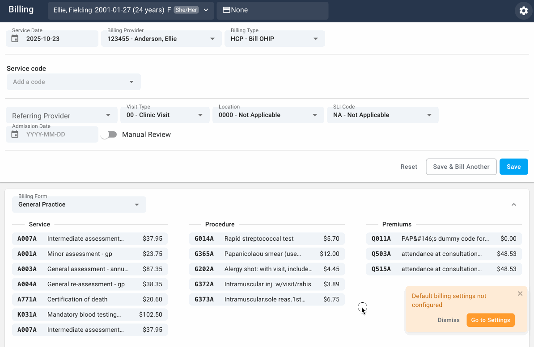Go to Settings from the notification
Screen dimensions: 534x347
[491, 320]
